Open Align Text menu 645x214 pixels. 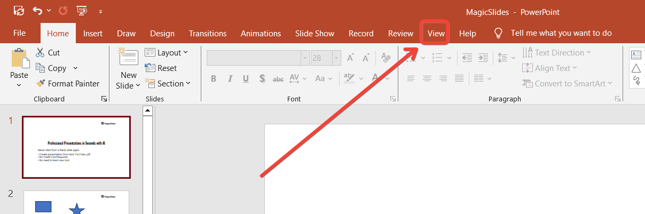549,68
